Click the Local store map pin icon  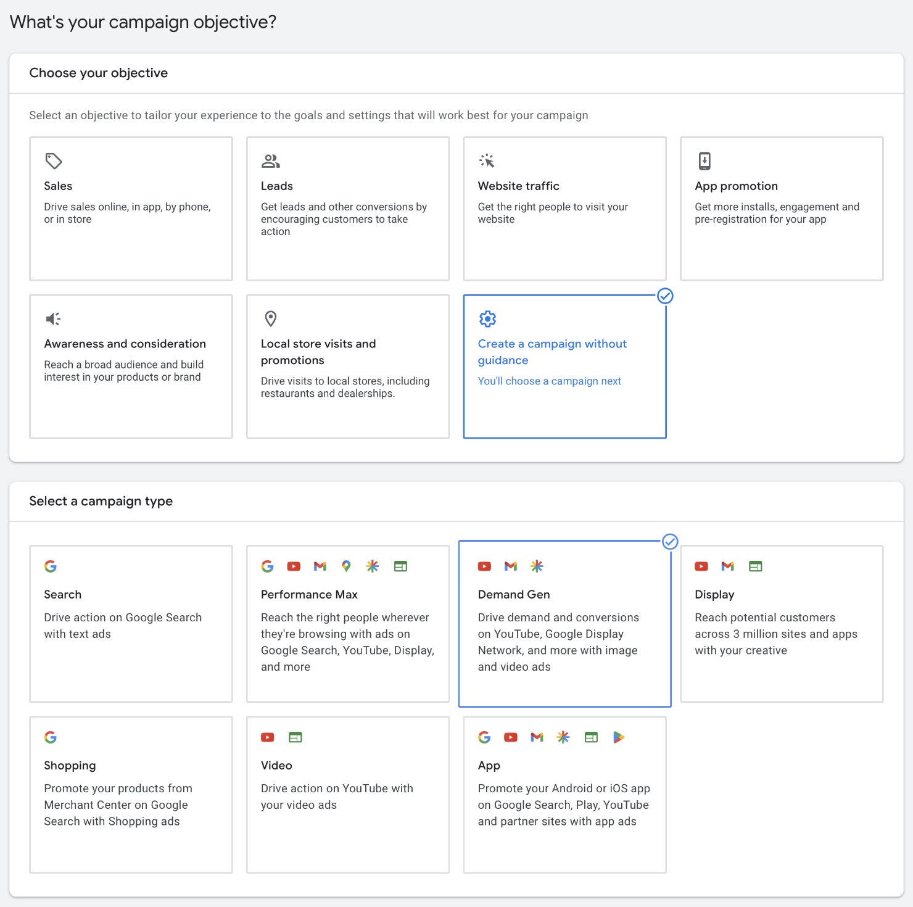coord(270,319)
